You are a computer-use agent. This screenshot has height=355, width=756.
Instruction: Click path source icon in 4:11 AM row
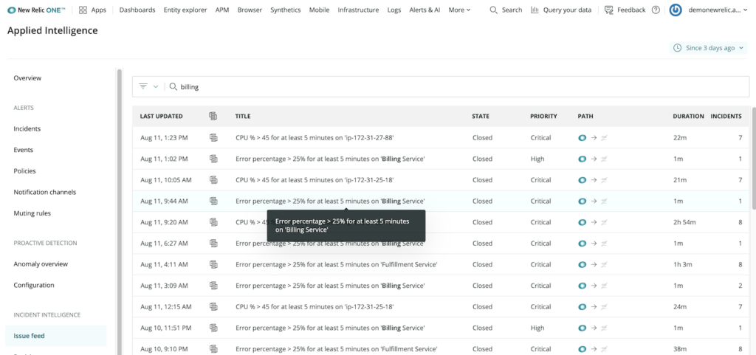coord(582,264)
